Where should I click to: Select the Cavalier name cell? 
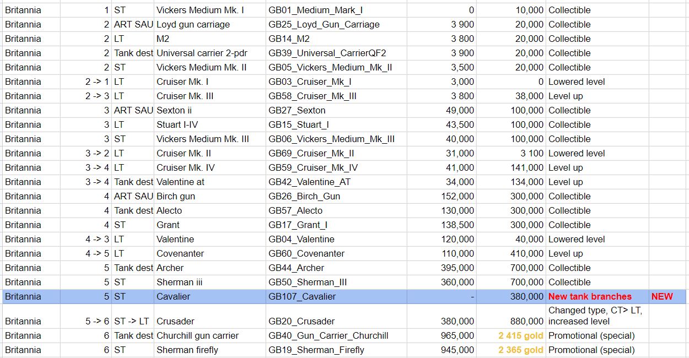coord(209,296)
